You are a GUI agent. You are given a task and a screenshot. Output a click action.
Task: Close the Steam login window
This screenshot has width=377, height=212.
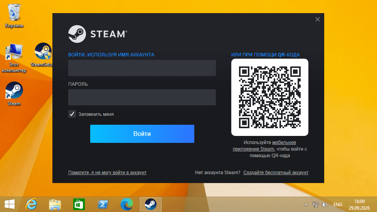pyautogui.click(x=318, y=20)
